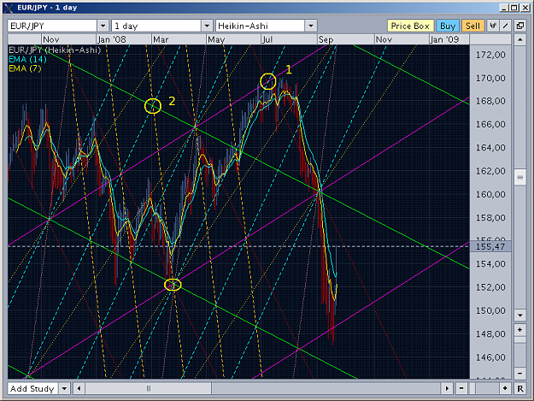Click the Jan '08 date axis label
The image size is (534, 401).
111,39
